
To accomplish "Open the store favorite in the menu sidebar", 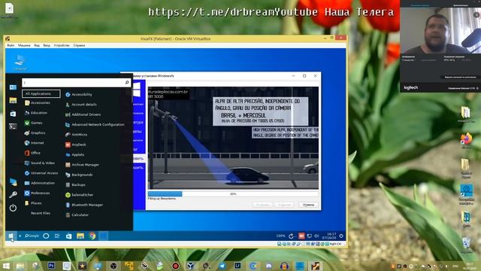I will click(x=13, y=114).
